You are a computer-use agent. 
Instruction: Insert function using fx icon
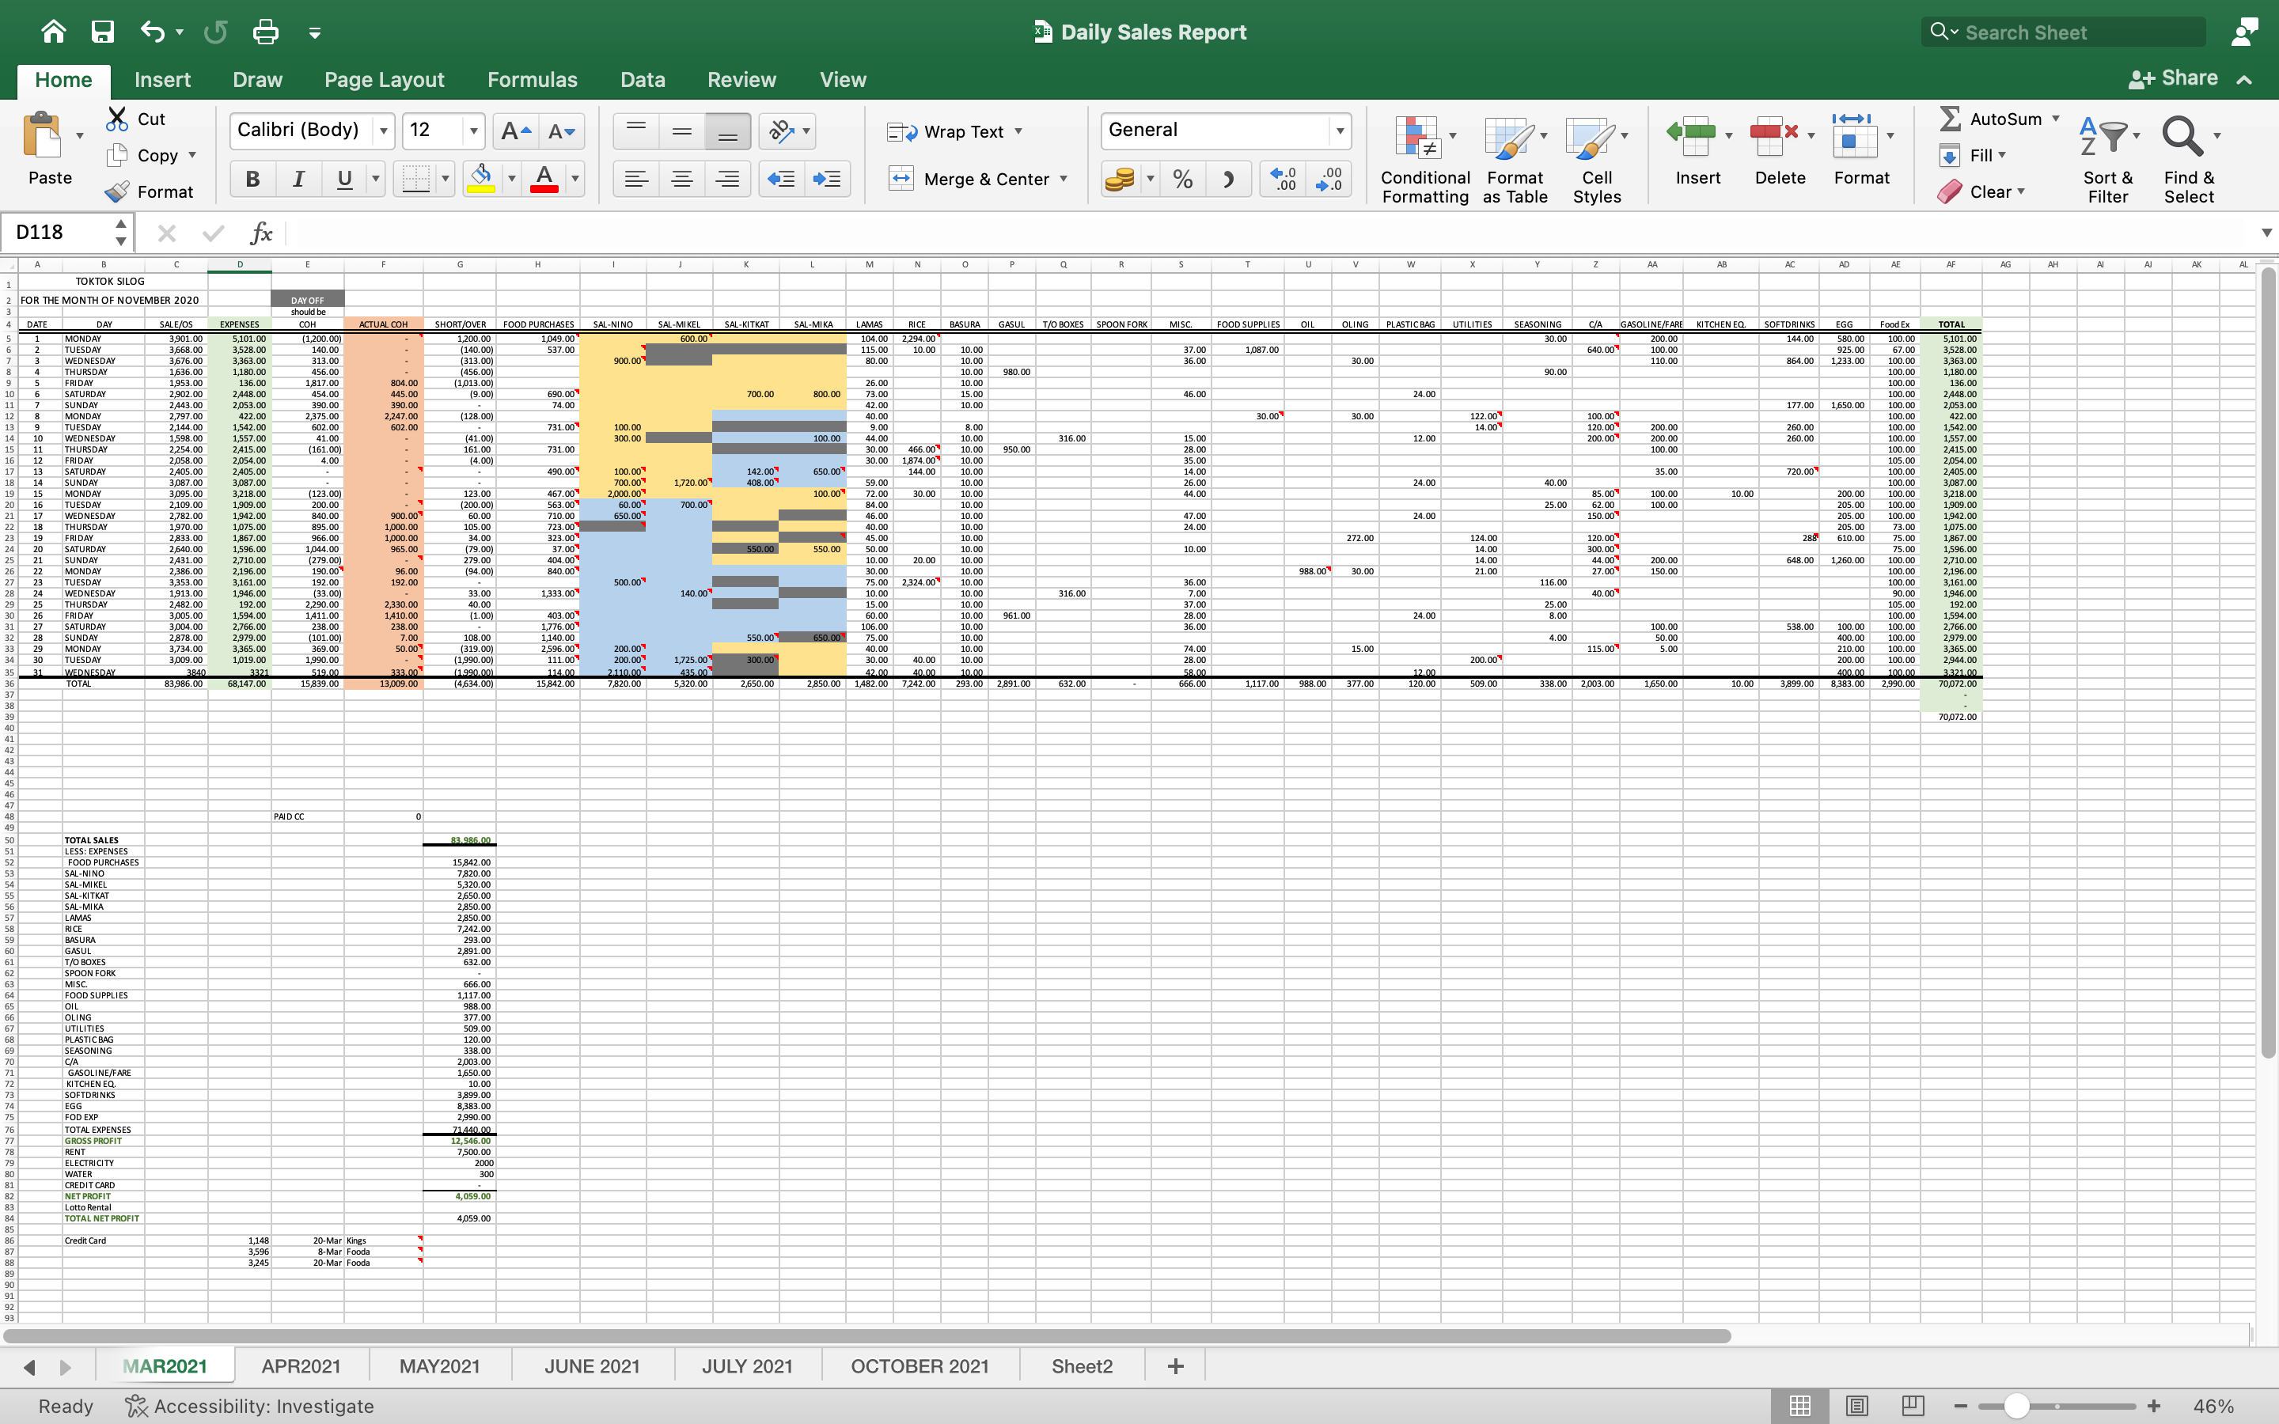coord(261,233)
